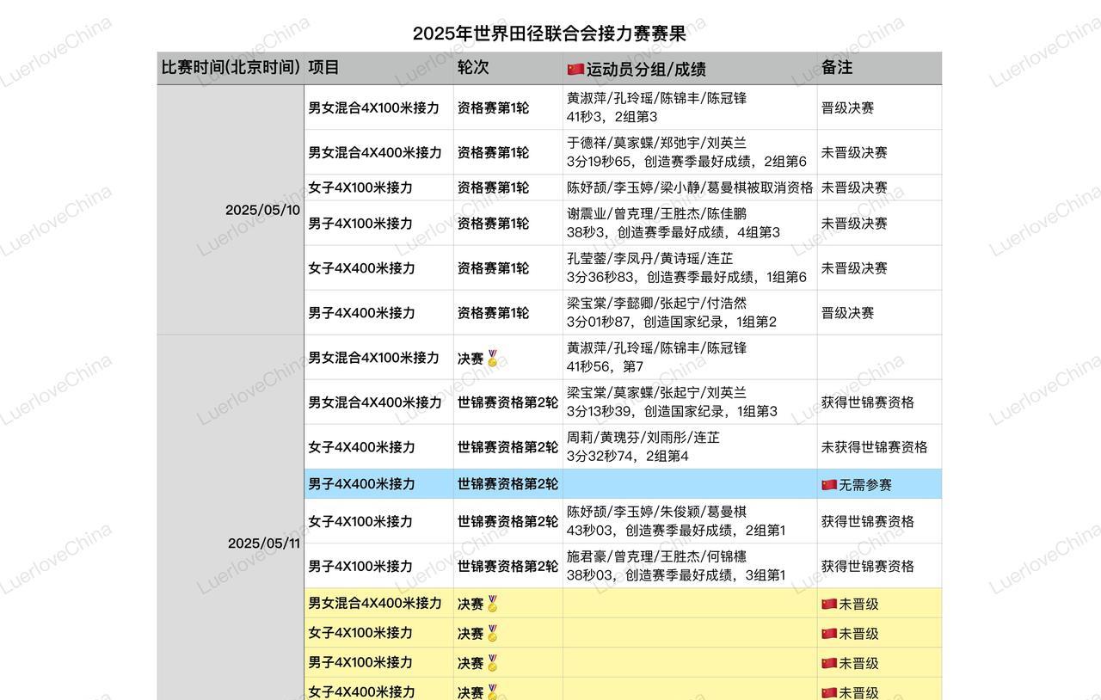This screenshot has width=1101, height=700.
Task: Click the roster 陈妤颉/李玉婷/朱俊颖/葛曼棋
Action: pyautogui.click(x=656, y=511)
